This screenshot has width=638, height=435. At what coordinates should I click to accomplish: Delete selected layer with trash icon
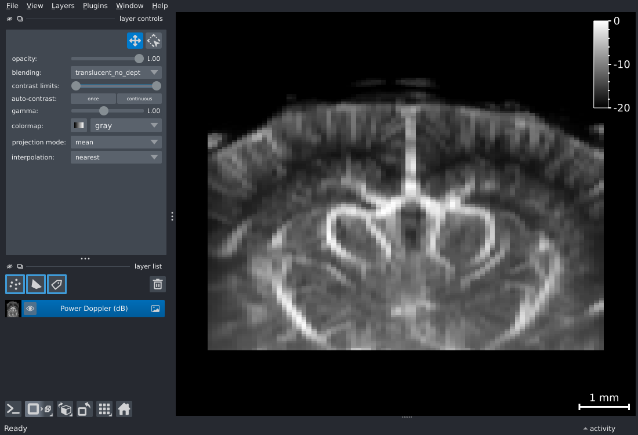(x=157, y=284)
